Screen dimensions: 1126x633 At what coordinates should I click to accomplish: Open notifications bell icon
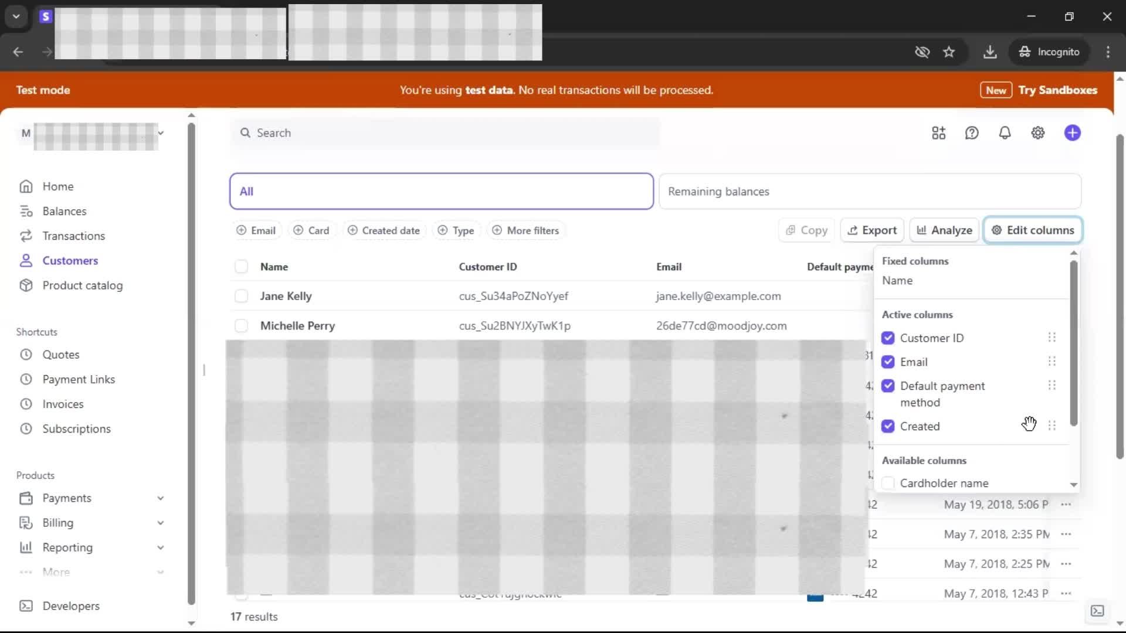[x=1005, y=133]
